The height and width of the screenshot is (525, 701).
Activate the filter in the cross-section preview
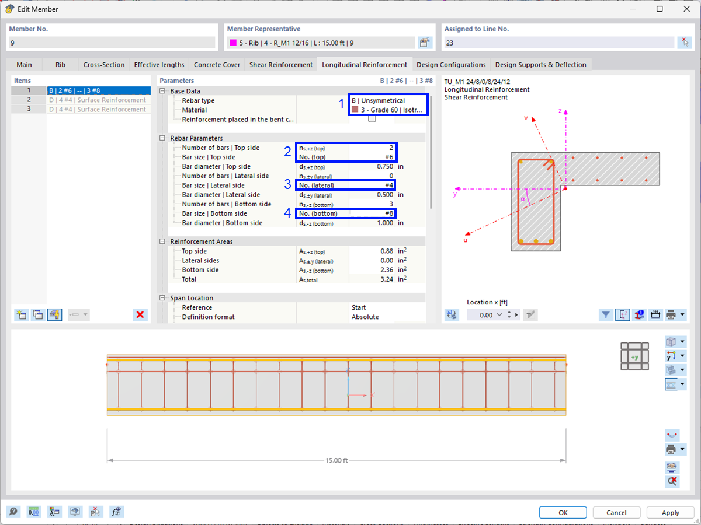click(x=606, y=314)
